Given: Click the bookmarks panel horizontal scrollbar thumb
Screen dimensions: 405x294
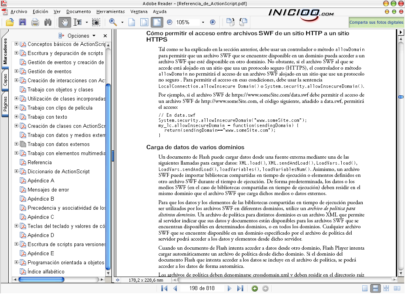Looking at the screenshot, I should [41, 279].
